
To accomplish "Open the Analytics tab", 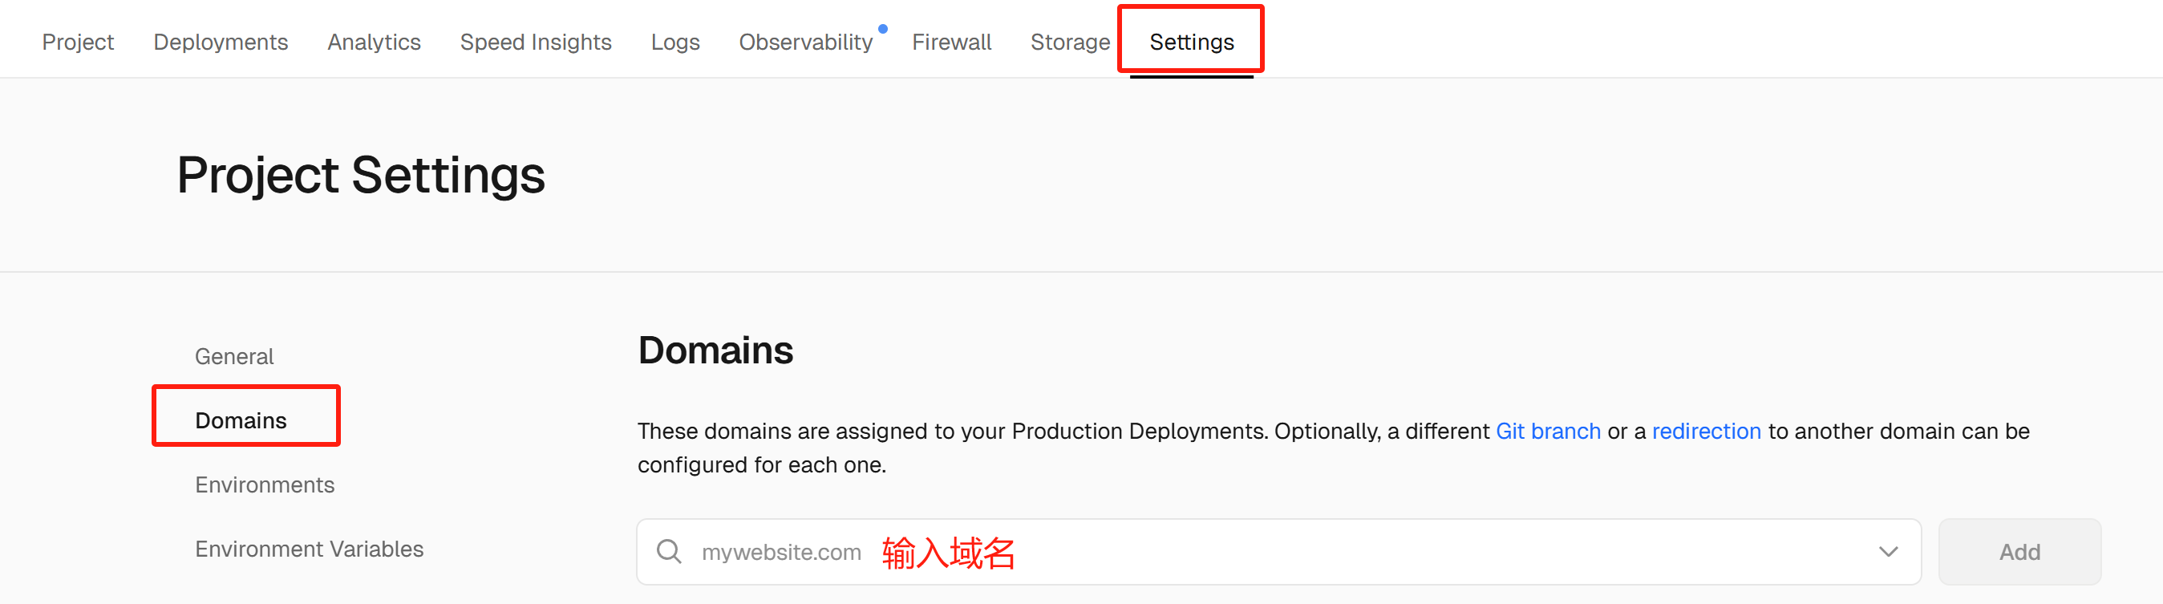I will coord(375,42).
